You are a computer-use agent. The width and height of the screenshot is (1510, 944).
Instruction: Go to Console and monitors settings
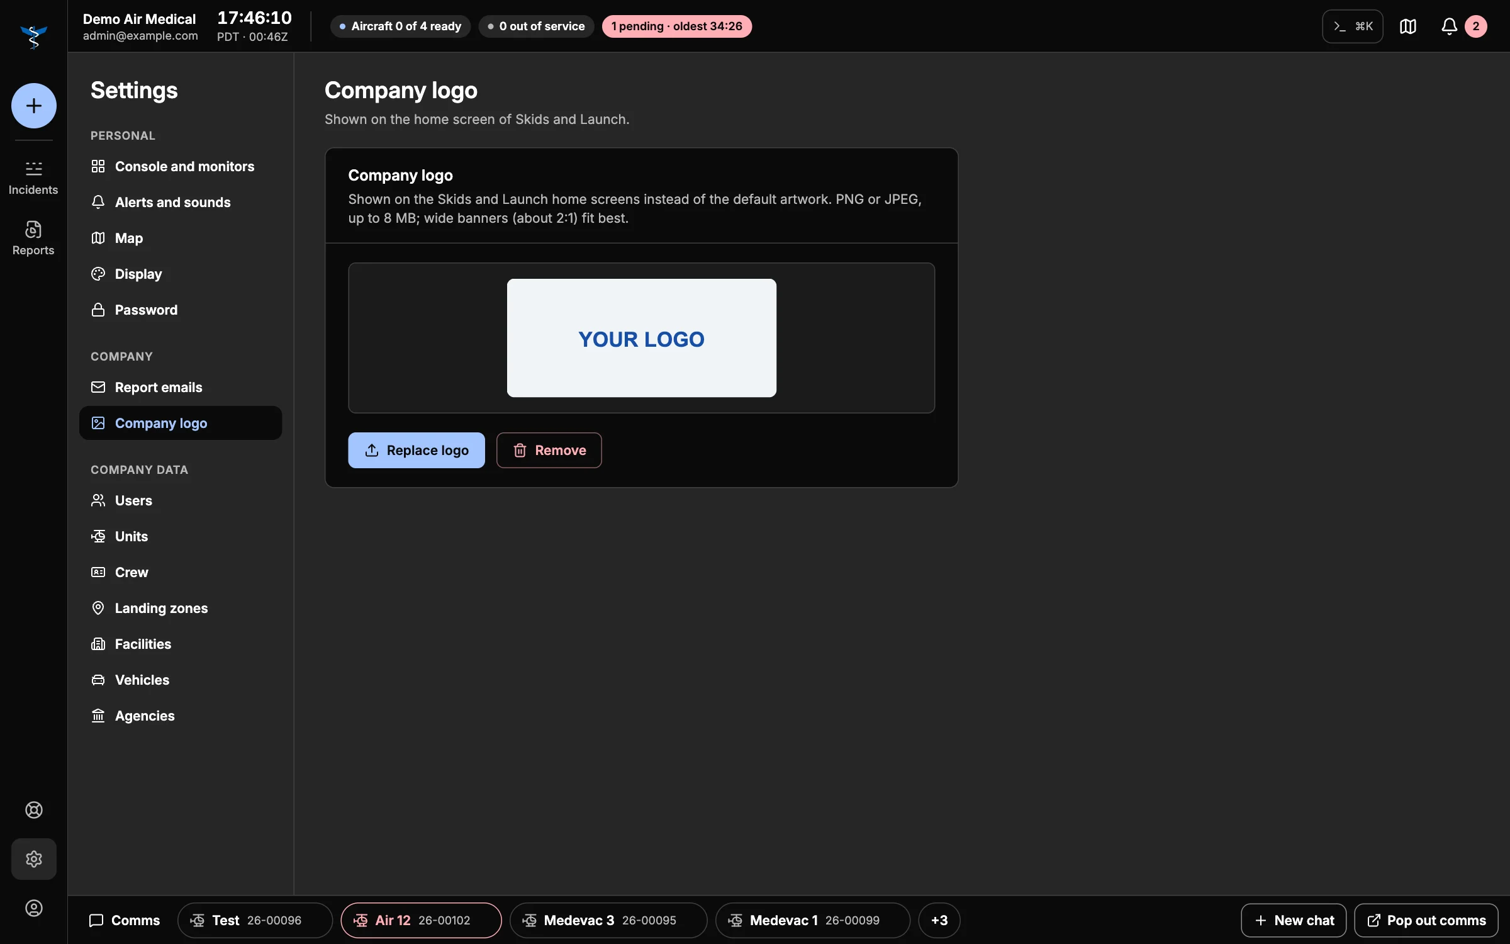point(181,166)
